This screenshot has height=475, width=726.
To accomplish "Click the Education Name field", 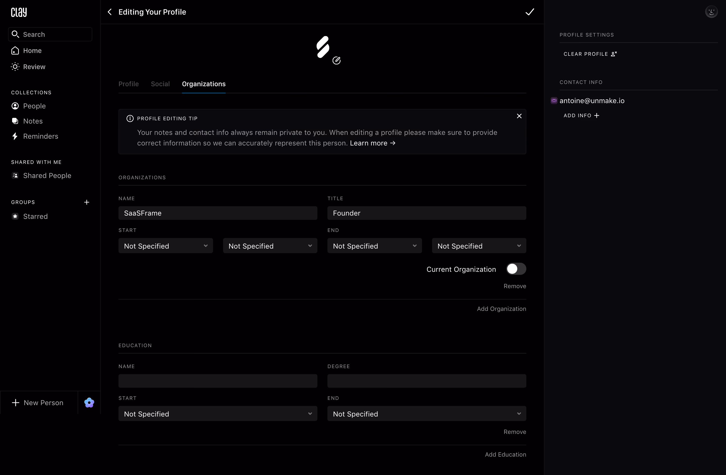I will click(x=218, y=381).
